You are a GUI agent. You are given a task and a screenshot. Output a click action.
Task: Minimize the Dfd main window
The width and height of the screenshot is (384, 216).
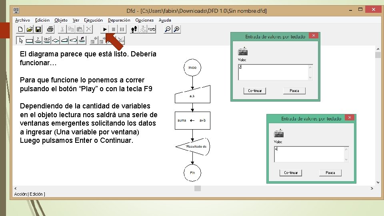point(350,10)
